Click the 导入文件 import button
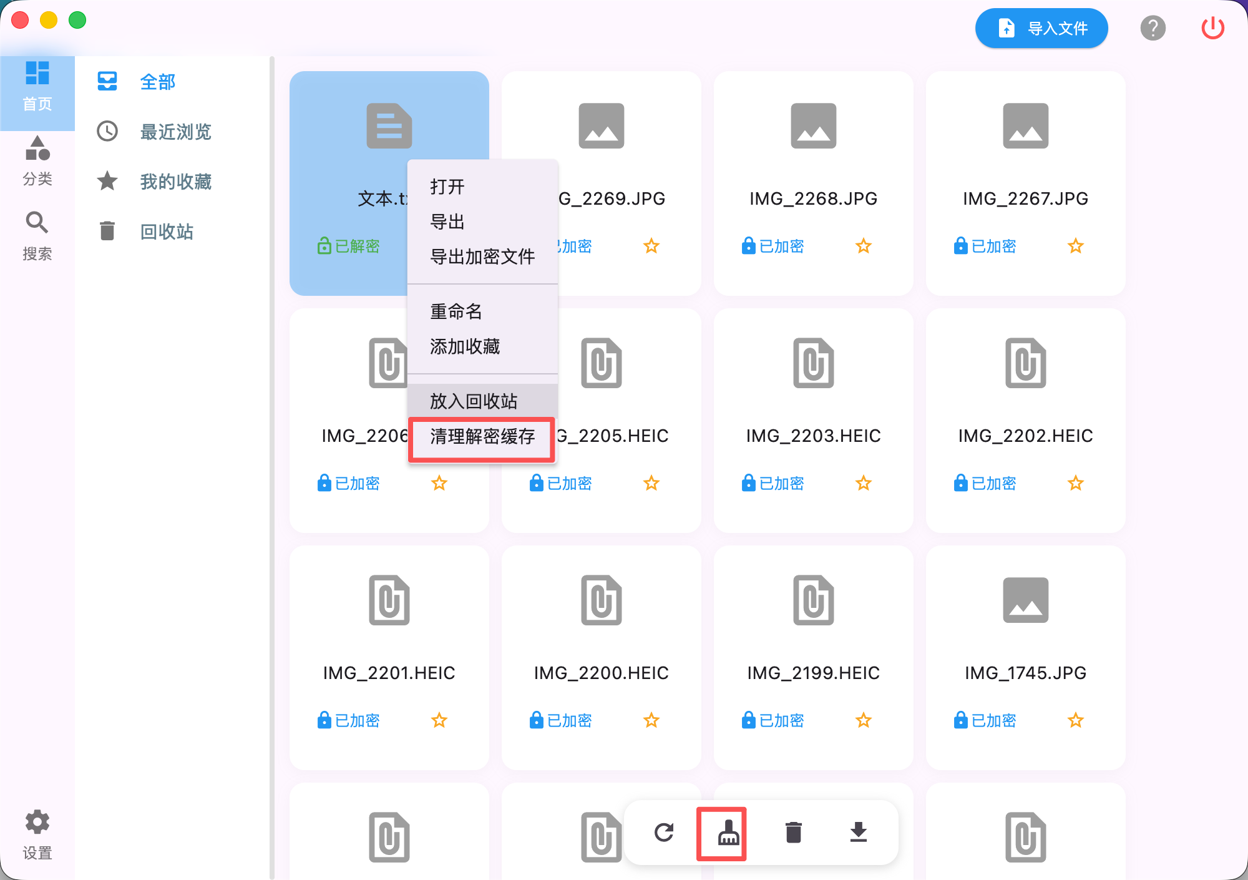The height and width of the screenshot is (880, 1248). click(1041, 28)
